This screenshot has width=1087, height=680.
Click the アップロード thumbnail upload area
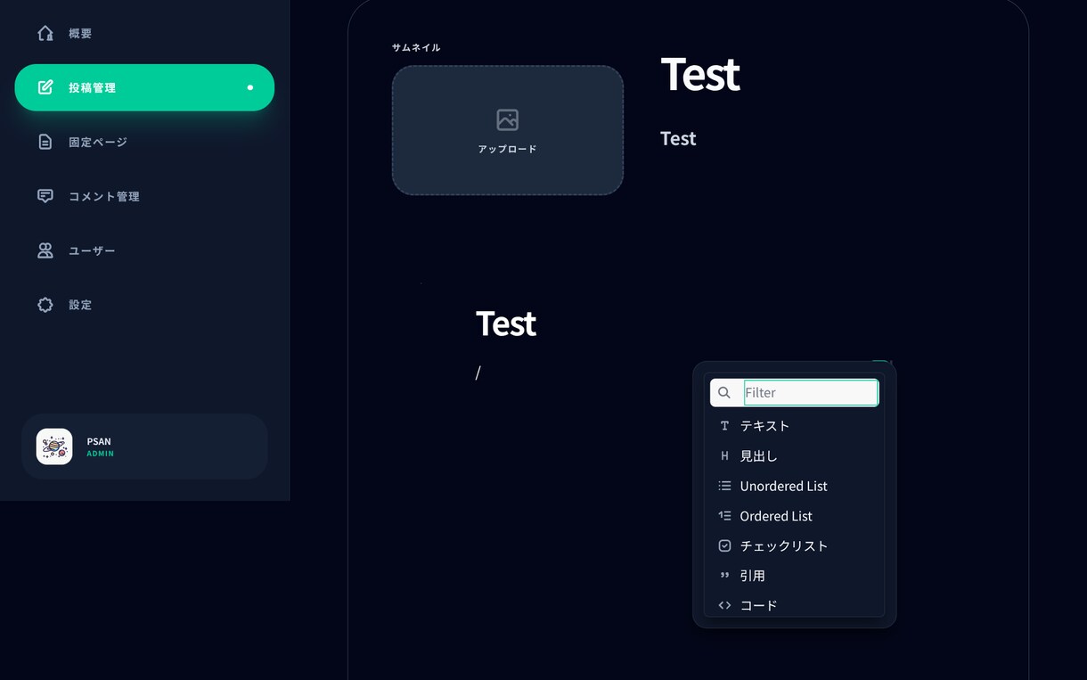[x=508, y=130]
